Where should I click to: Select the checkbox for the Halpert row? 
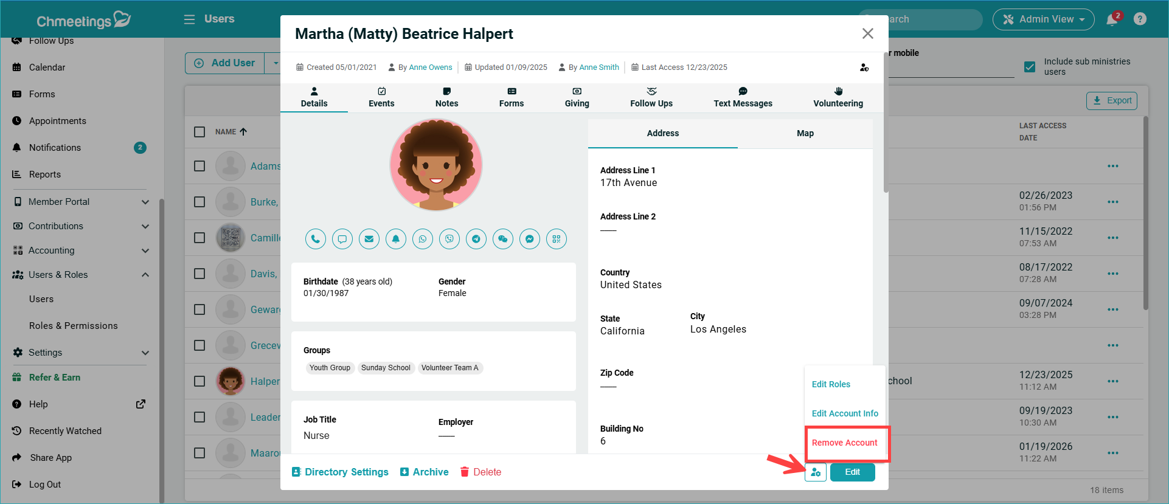coord(199,381)
